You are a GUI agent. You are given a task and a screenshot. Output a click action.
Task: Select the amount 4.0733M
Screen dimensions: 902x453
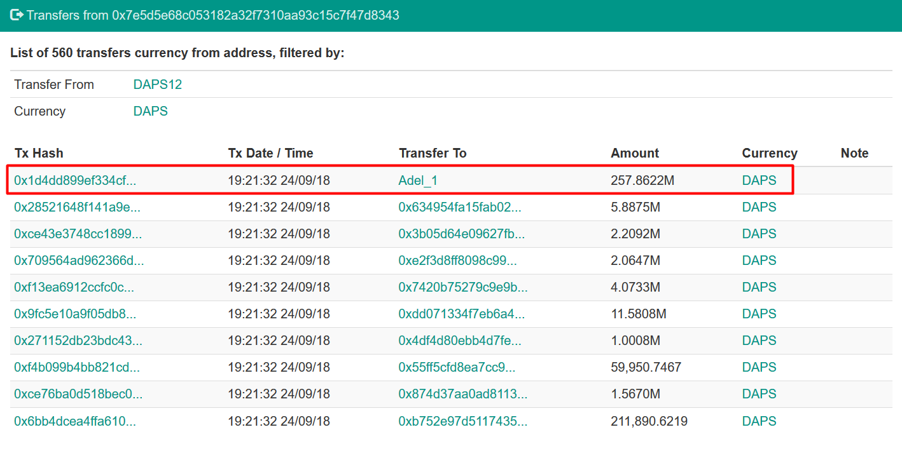[x=635, y=287]
